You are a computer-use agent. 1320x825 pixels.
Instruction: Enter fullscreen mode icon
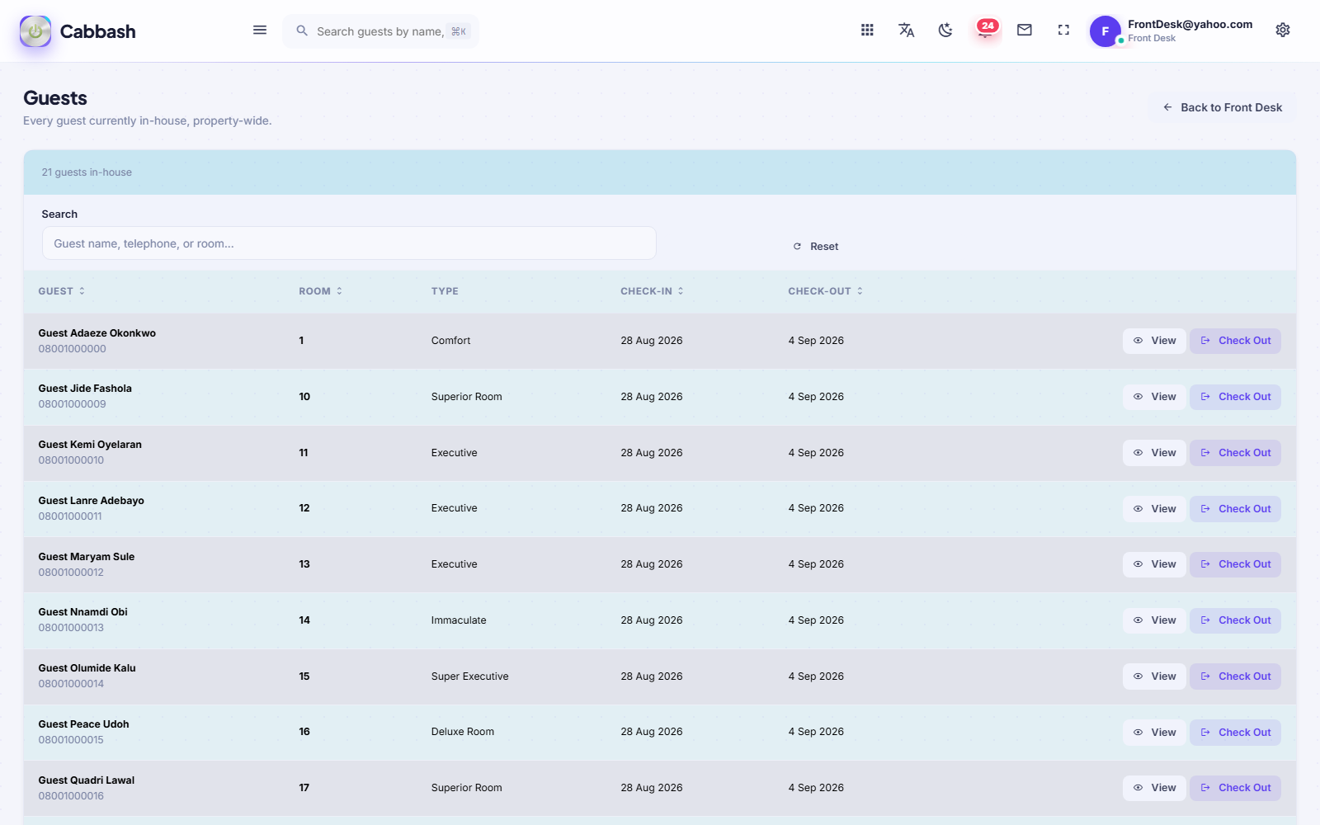(1063, 31)
